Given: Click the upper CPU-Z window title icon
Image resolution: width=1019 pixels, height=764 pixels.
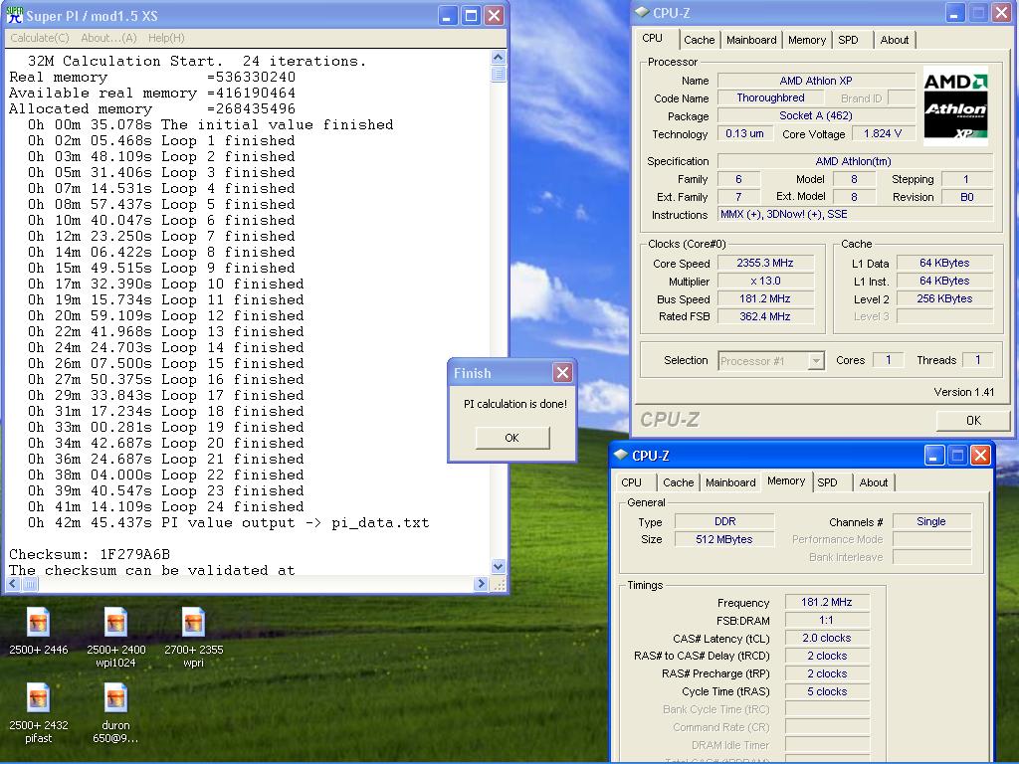Looking at the screenshot, I should [642, 12].
